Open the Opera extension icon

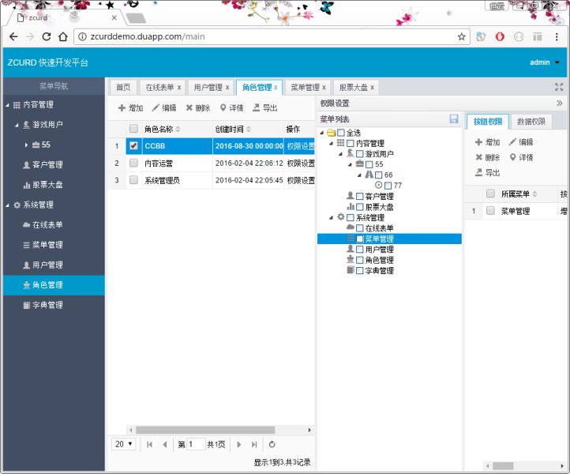(500, 37)
